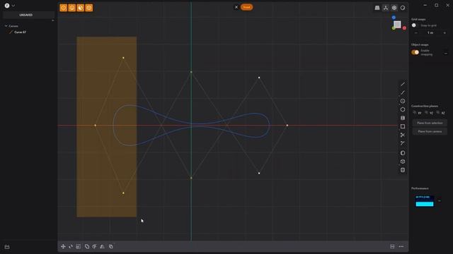Viewport: 453px width, 254px height.
Task: Select the XZ construction plane
Action: 440,113
